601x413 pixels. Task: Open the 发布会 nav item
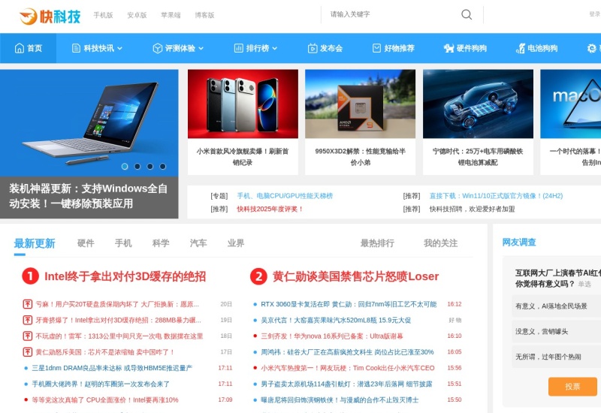pyautogui.click(x=325, y=48)
